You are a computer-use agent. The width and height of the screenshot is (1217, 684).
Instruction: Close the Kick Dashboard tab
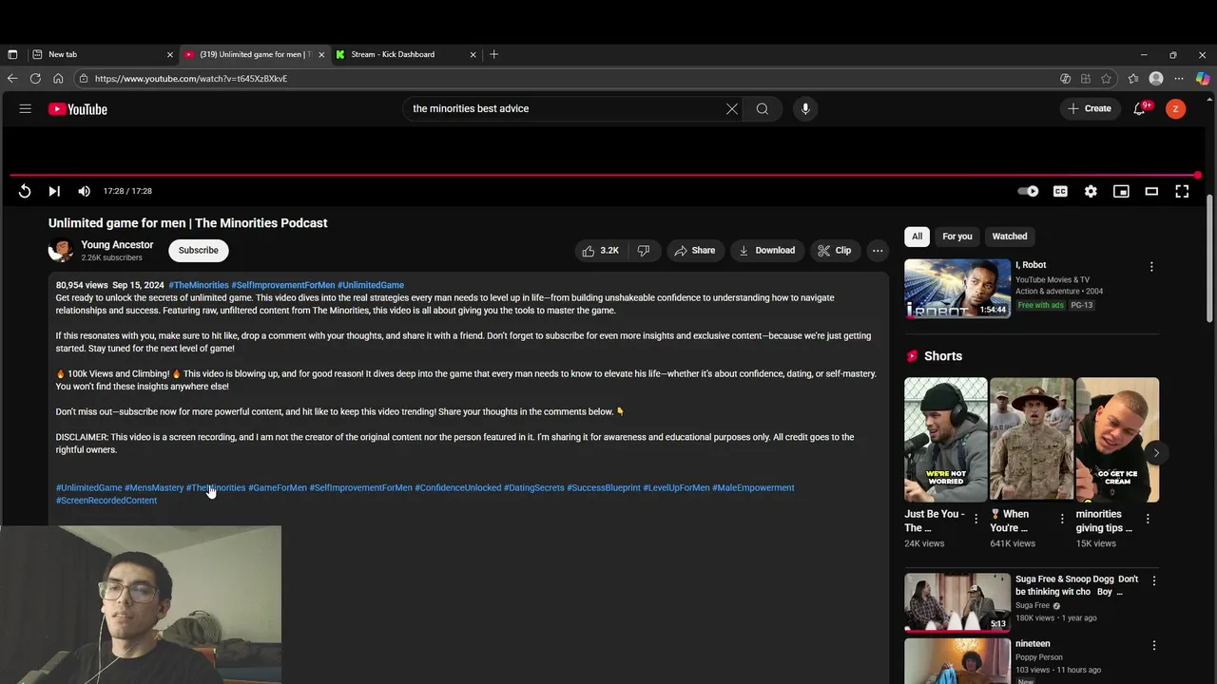click(473, 55)
